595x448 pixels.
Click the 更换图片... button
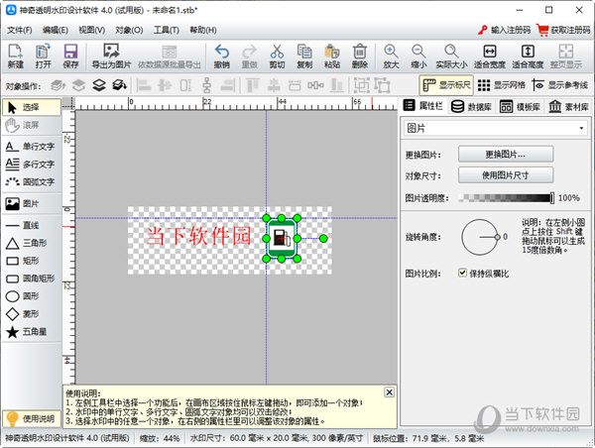point(506,155)
